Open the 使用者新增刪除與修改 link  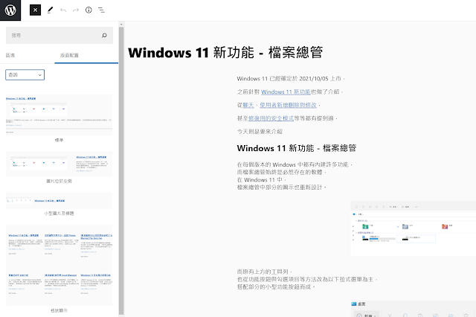coord(288,105)
